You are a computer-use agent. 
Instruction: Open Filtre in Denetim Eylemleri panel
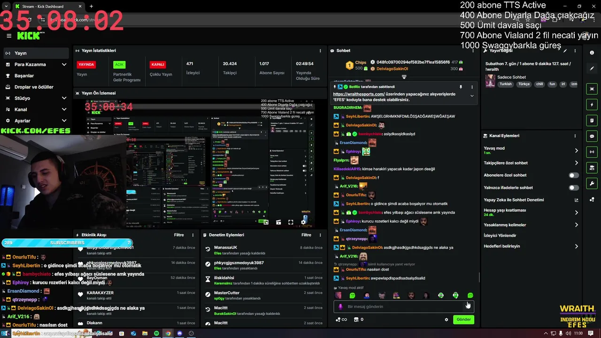pos(306,235)
